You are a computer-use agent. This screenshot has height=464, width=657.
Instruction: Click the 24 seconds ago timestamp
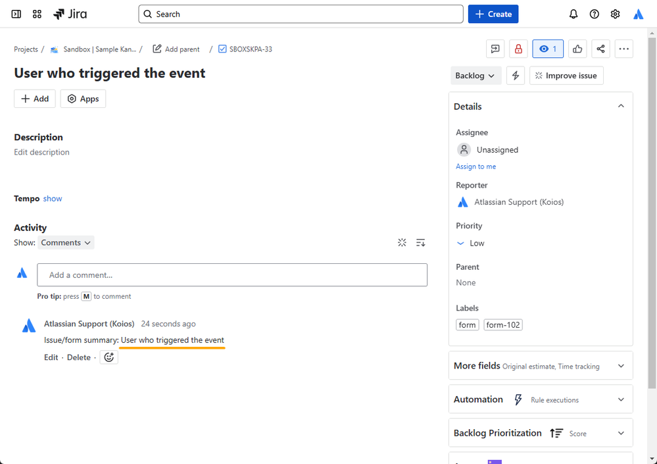(x=168, y=324)
